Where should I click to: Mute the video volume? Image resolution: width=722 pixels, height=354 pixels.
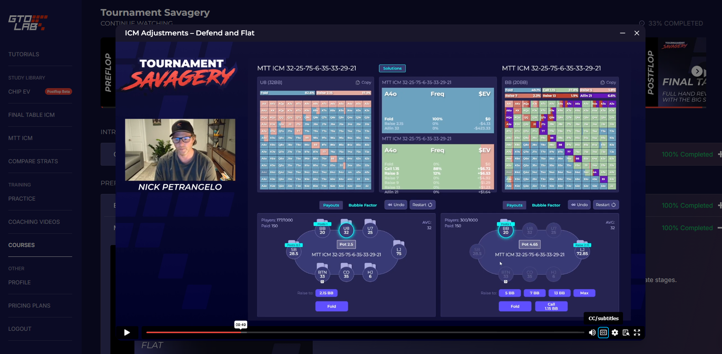tap(592, 332)
